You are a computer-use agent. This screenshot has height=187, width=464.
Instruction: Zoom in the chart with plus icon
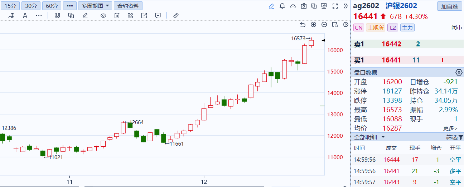click(x=313, y=25)
